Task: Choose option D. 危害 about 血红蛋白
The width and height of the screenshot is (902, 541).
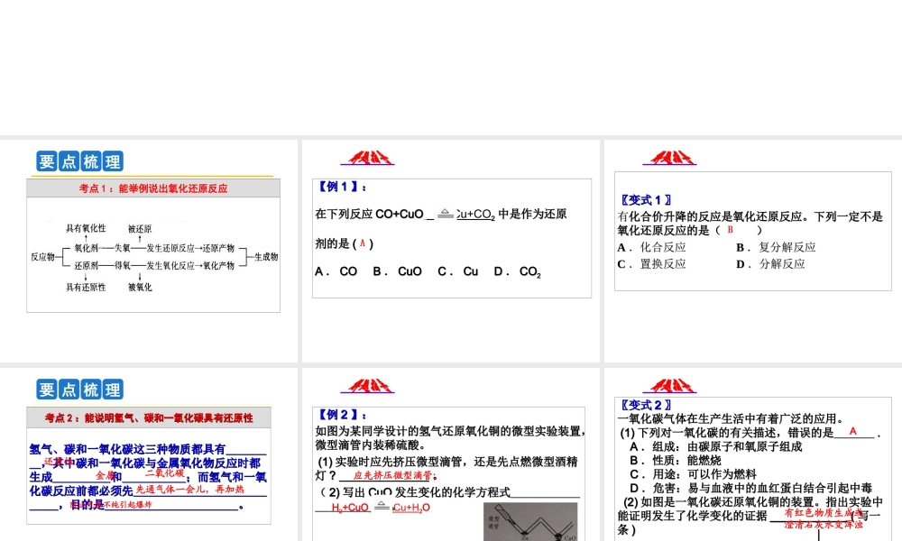Action: (750, 488)
